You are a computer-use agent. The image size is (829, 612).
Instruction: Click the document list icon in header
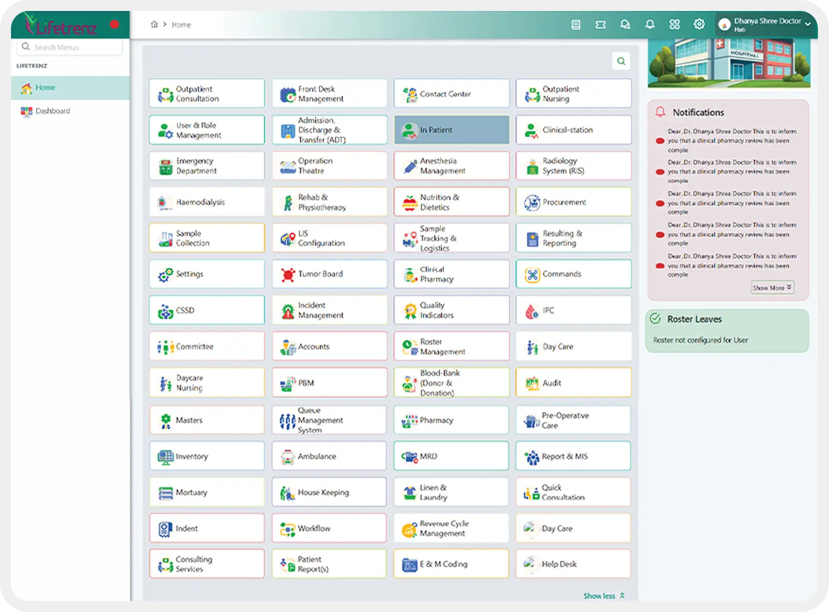coord(576,24)
